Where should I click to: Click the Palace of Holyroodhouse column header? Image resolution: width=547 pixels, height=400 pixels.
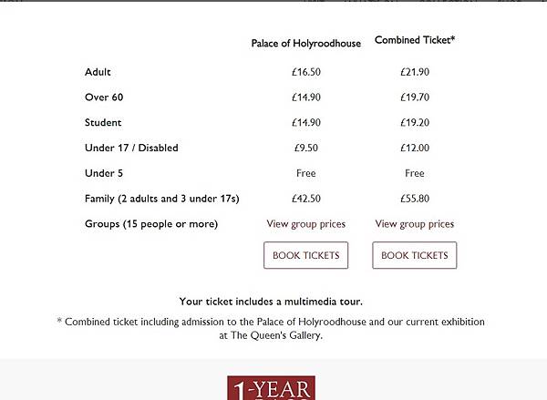click(305, 43)
